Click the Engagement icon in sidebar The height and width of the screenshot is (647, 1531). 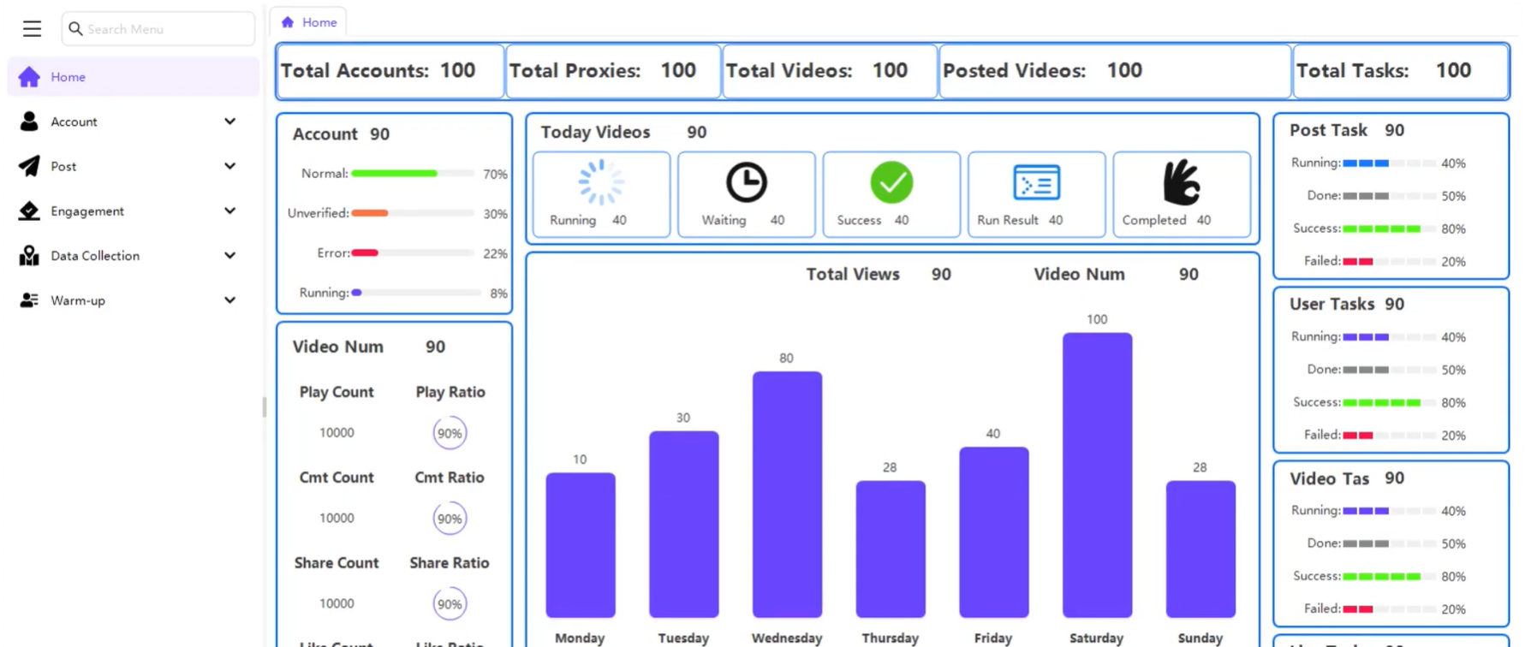point(29,211)
